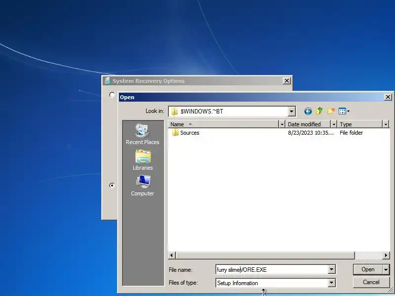Open the Open button split arrow

[386, 269]
